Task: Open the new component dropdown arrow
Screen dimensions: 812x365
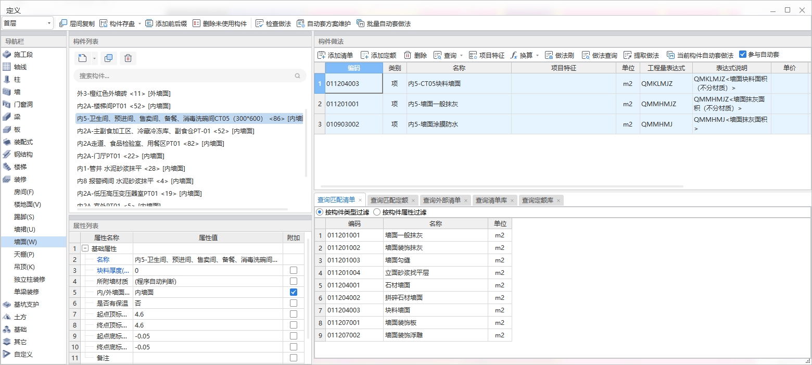Action: 95,58
